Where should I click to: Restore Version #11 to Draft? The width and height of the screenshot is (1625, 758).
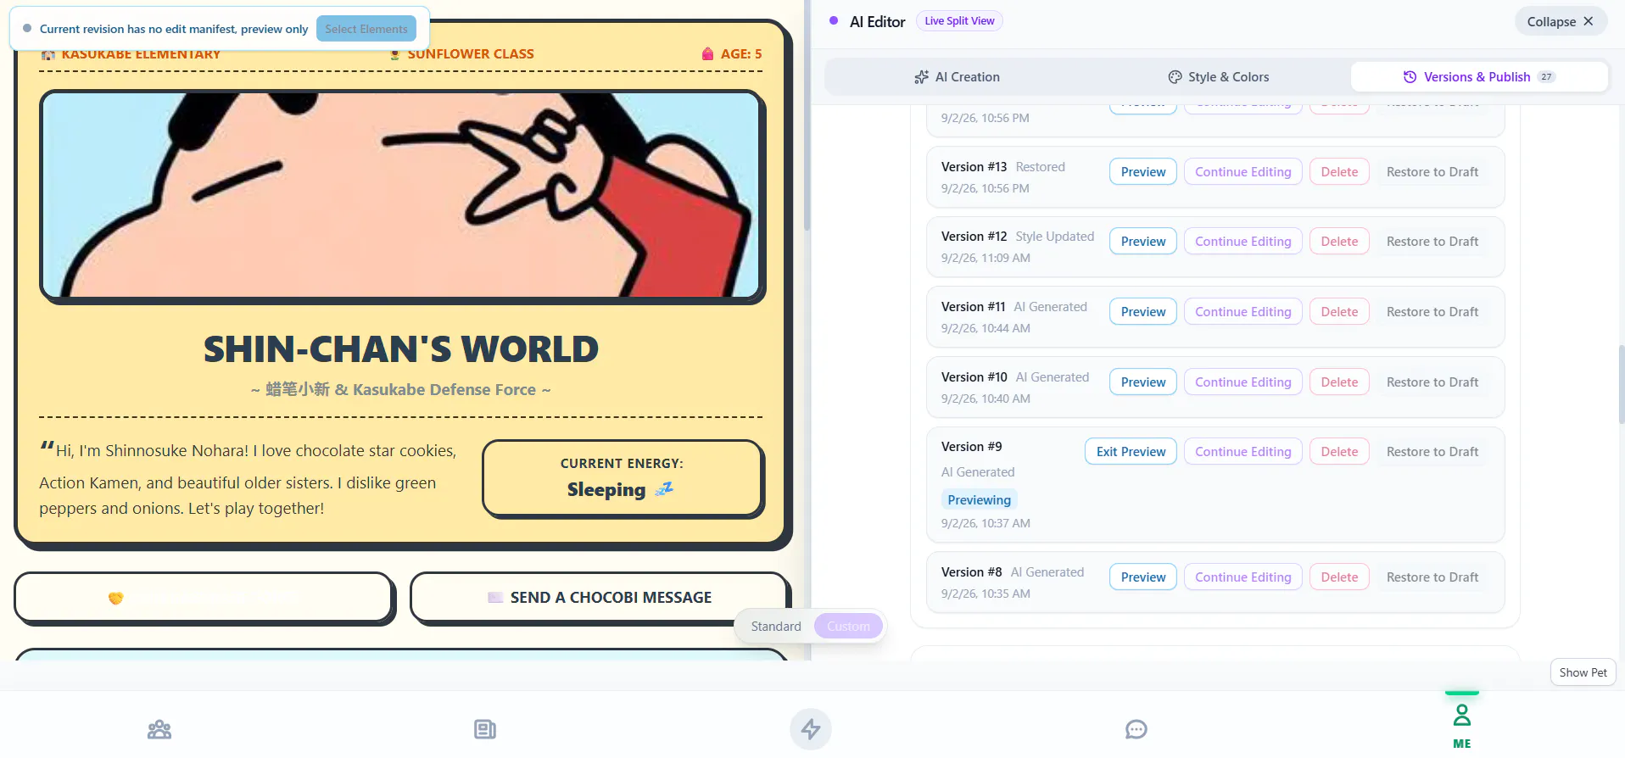(1432, 312)
